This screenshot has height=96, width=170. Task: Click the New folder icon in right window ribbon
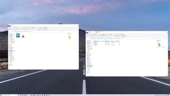108,35
